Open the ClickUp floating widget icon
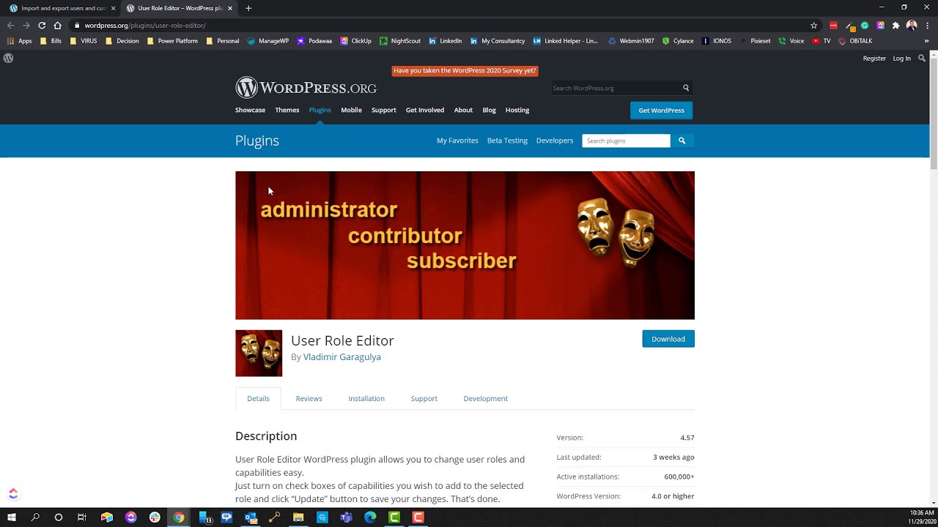 (13, 493)
